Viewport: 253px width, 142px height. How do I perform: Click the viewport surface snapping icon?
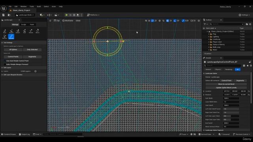(163, 21)
